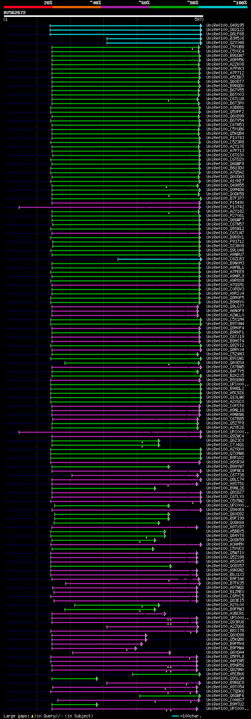Click the long purple alignment bar for UniRef100_P10742
Screen dimensions: 251x719
point(109,207)
